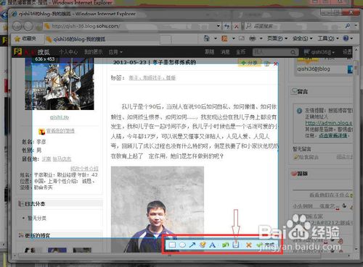
Task: Open 金币 in Sohu navbar
Action: (x=240, y=51)
